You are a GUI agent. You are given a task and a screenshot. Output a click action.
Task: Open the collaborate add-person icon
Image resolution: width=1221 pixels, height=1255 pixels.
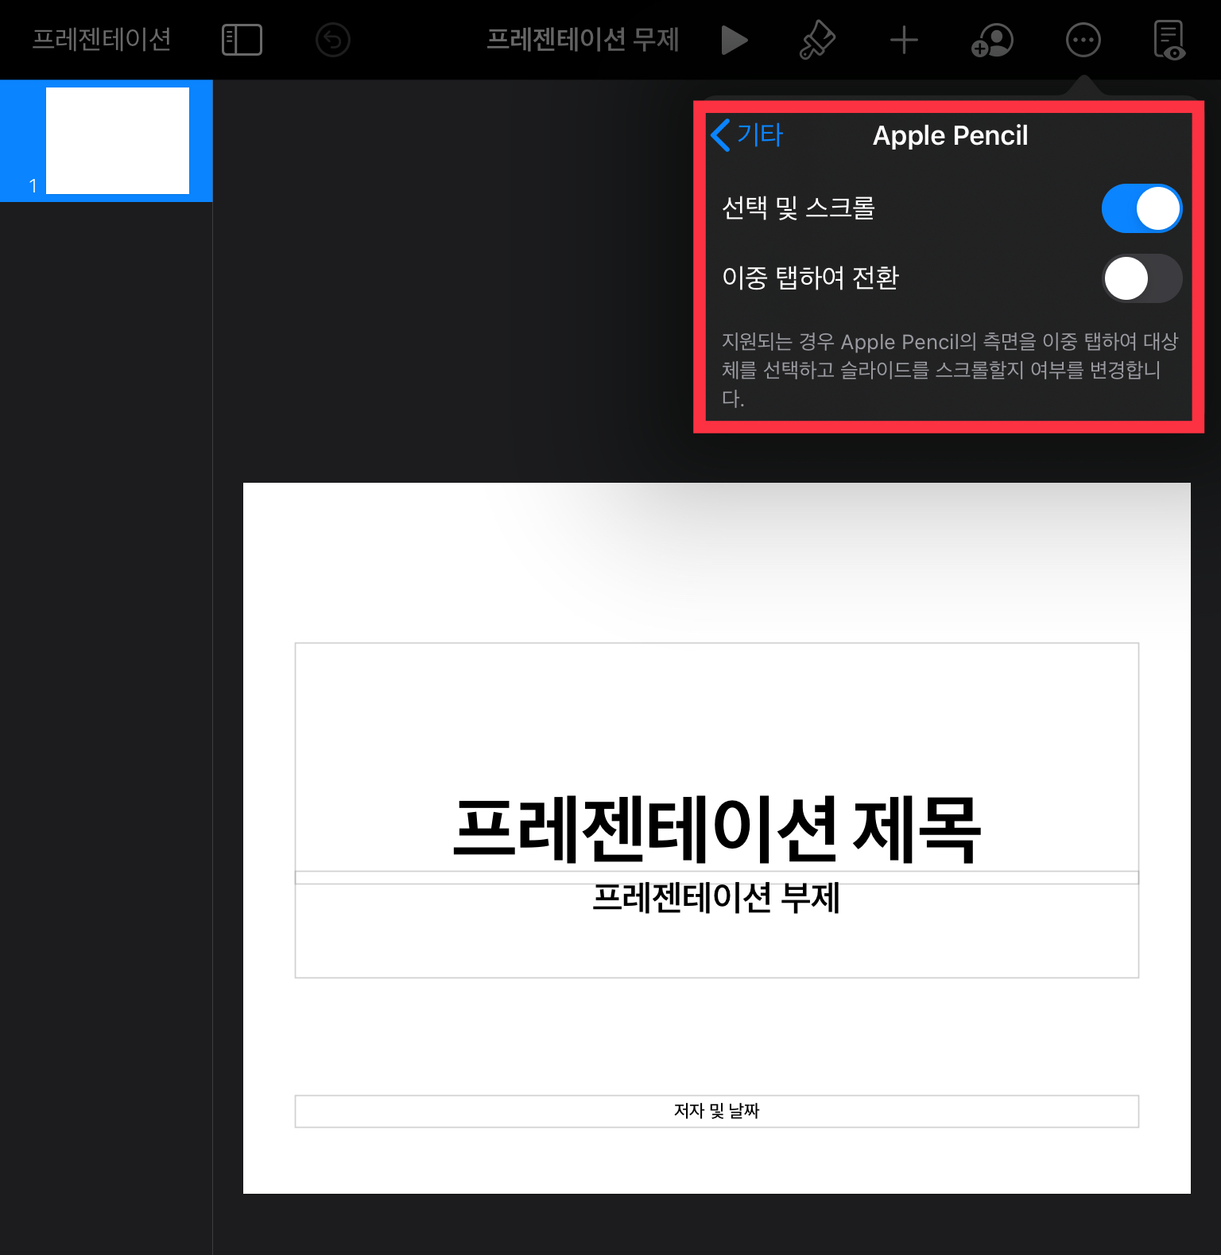(992, 40)
